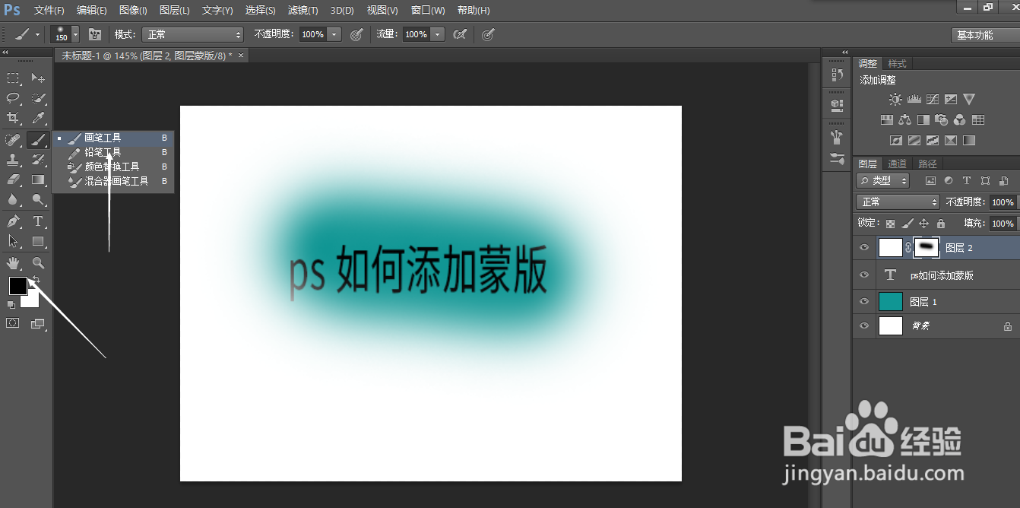
Task: Open the layer filter 类型 dropdown
Action: (882, 181)
